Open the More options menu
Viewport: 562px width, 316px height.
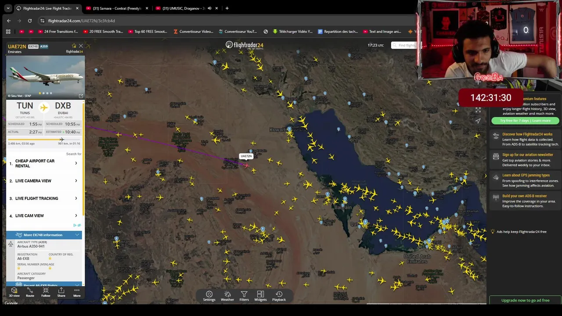click(x=77, y=292)
